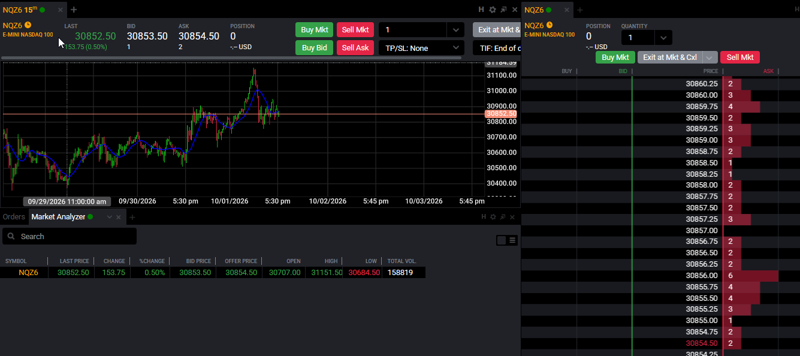
Task: Focus the chart quantity input field
Action: tap(412, 30)
